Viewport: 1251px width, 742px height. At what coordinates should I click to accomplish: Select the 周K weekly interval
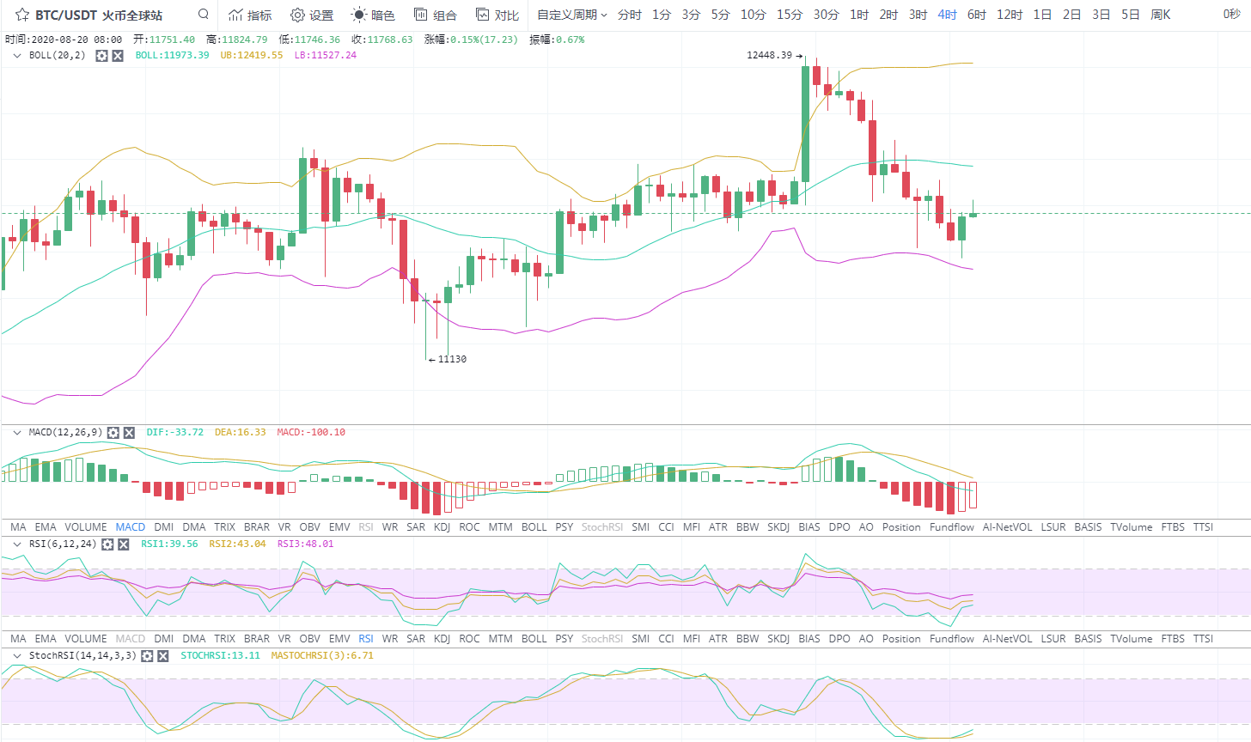pos(1160,15)
